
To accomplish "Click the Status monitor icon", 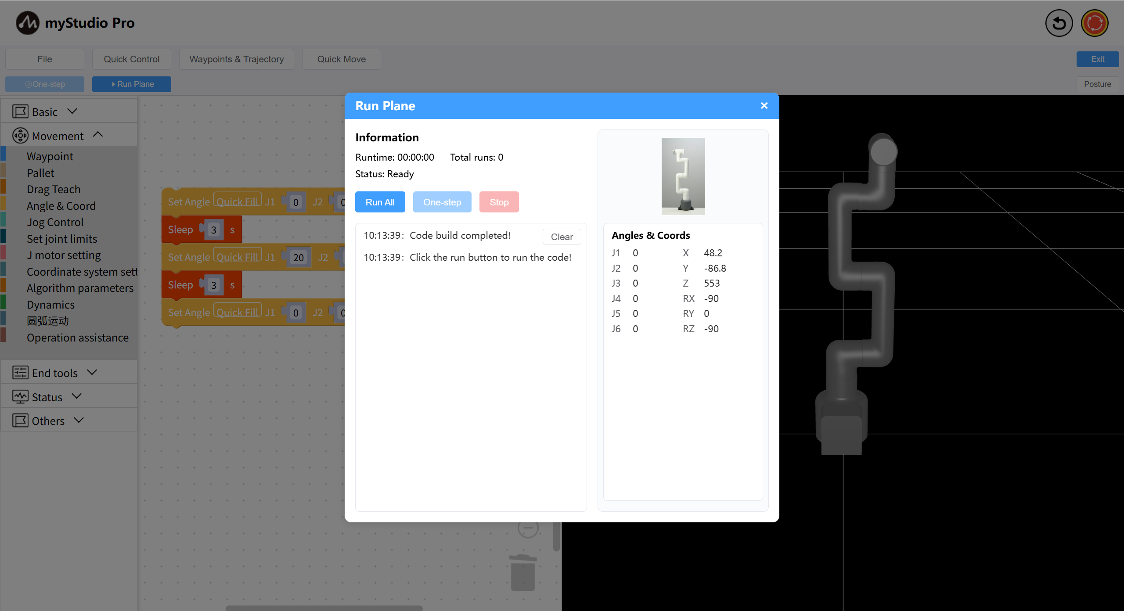I will pyautogui.click(x=20, y=397).
